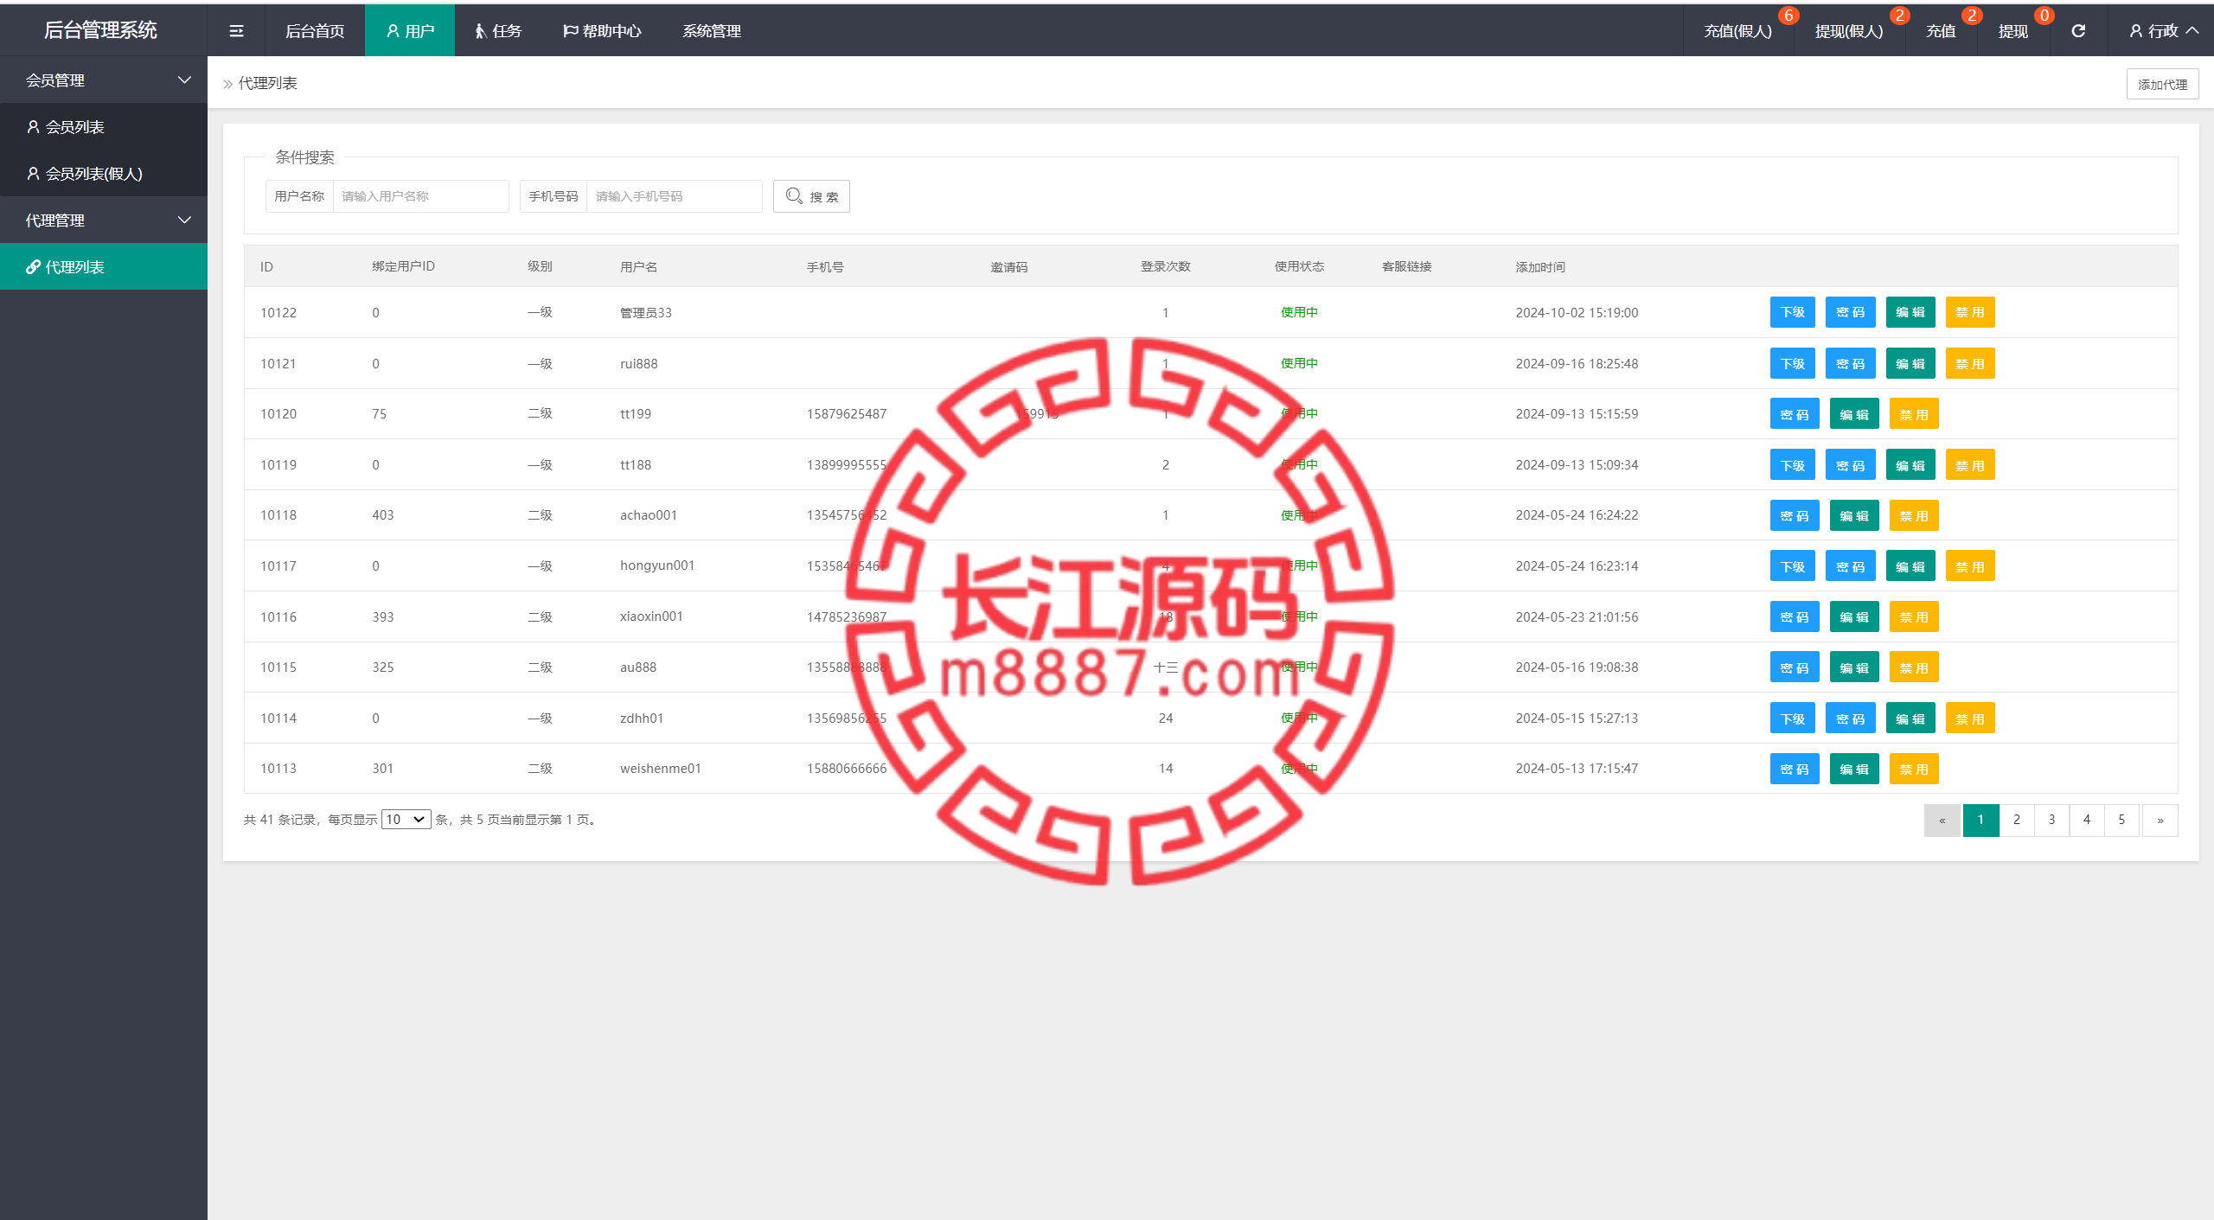Click 密码 for tt199
This screenshot has width=2214, height=1220.
click(1795, 414)
